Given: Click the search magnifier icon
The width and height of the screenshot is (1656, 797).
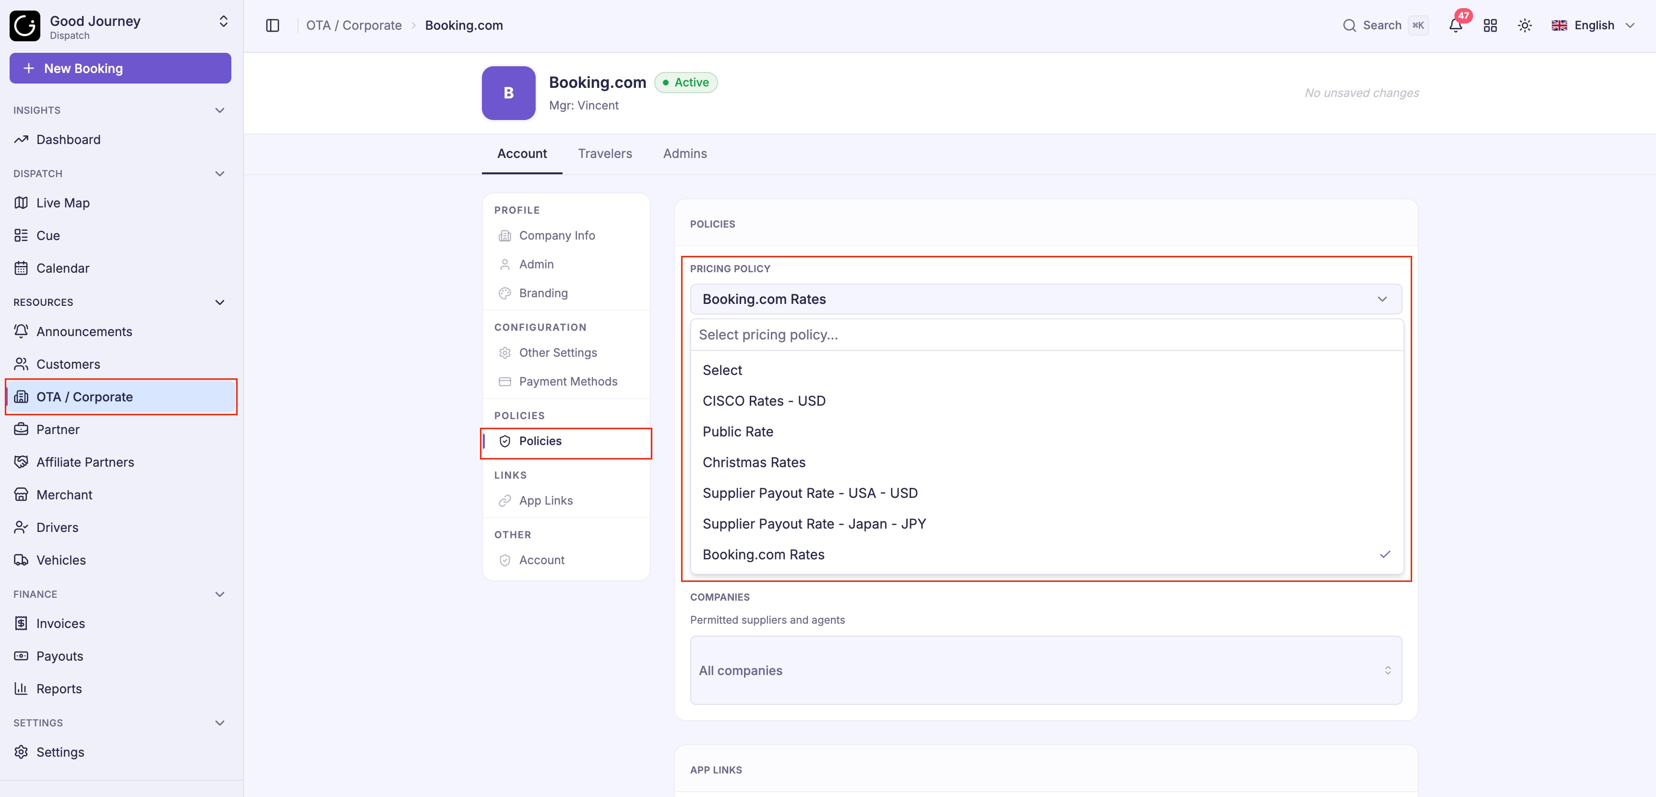Looking at the screenshot, I should [x=1349, y=25].
